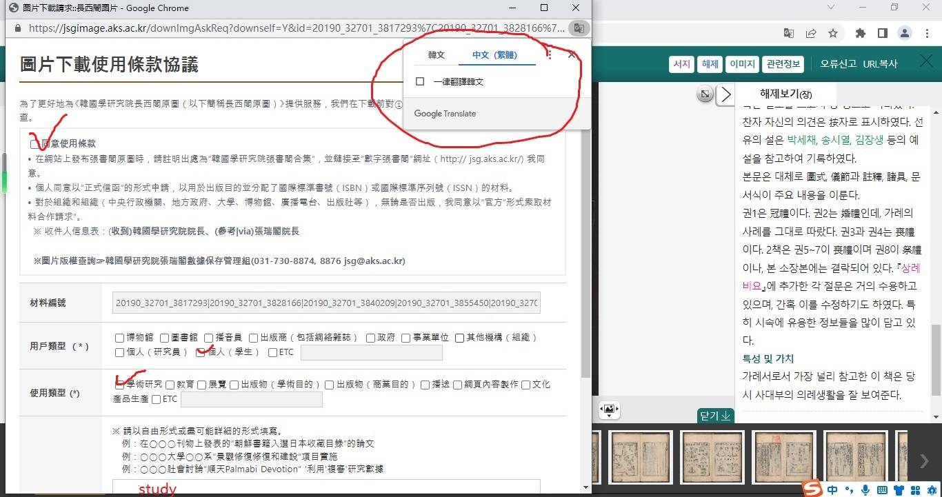The image size is (942, 497).
Task: Switch to the 韓文 tab in the translate popup
Action: (435, 54)
